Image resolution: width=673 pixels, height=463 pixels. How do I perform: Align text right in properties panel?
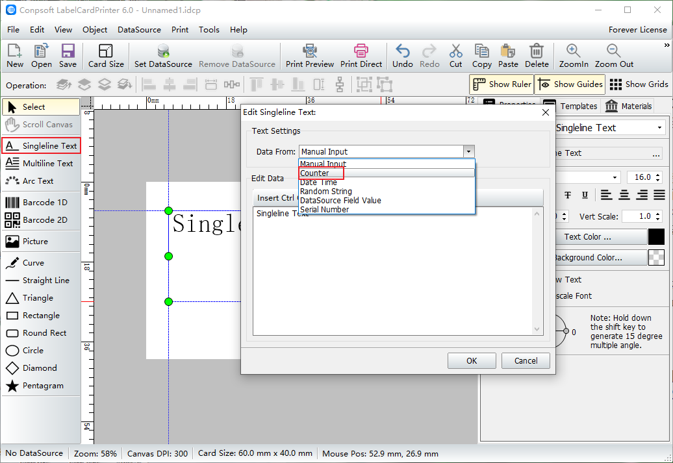[642, 195]
